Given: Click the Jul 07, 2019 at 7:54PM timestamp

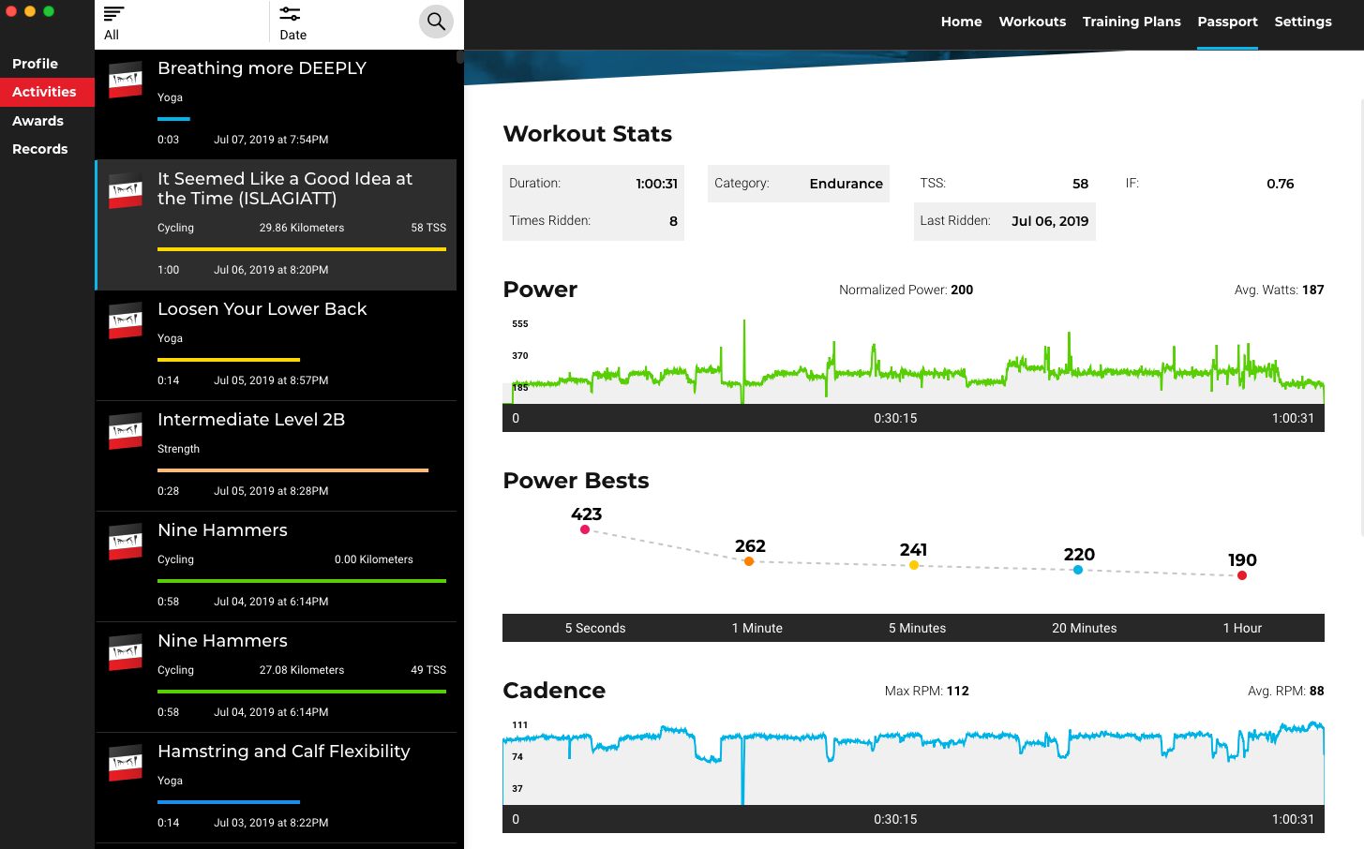Looking at the screenshot, I should [x=271, y=140].
